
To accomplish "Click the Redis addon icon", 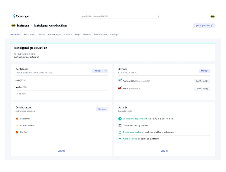I will pyautogui.click(x=120, y=89).
